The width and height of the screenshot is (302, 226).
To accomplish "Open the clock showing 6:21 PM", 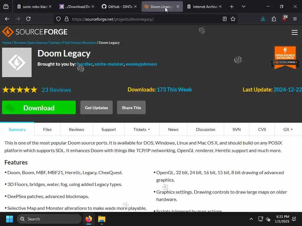I will (x=282, y=219).
